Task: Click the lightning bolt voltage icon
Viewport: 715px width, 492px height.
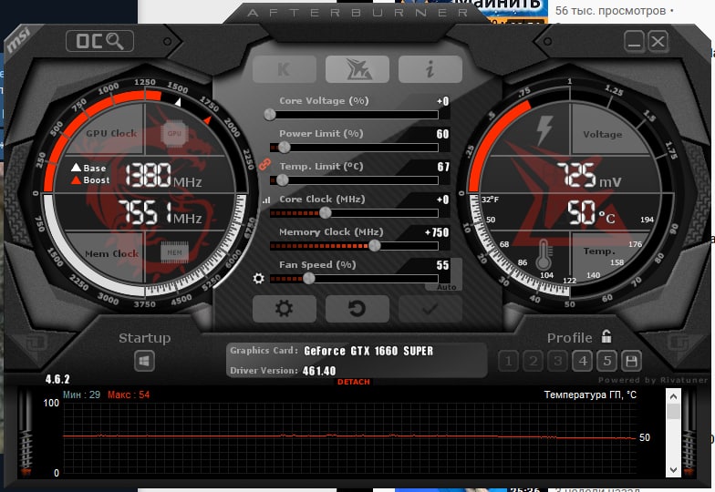Action: click(x=544, y=130)
